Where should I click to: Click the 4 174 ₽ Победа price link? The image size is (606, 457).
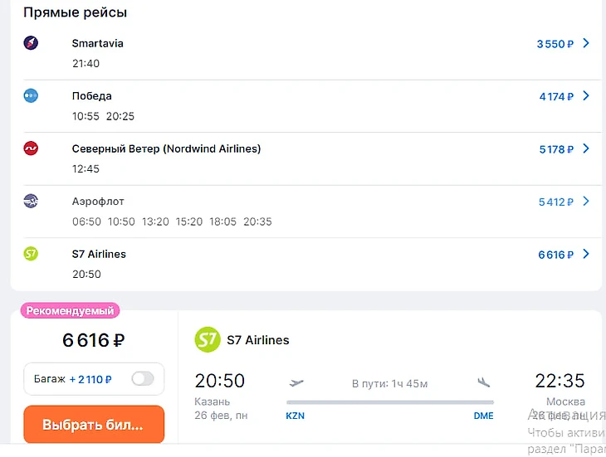[555, 96]
